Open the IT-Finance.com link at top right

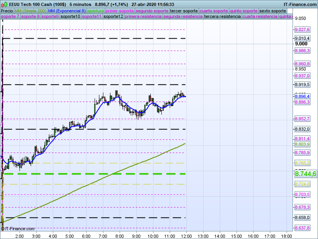point(300,4)
